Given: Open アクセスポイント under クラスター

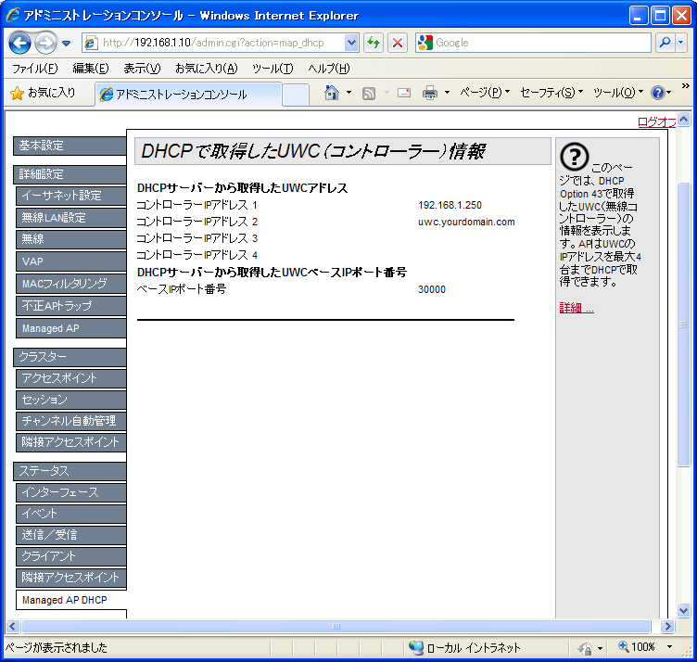Looking at the screenshot, I should coord(71,378).
